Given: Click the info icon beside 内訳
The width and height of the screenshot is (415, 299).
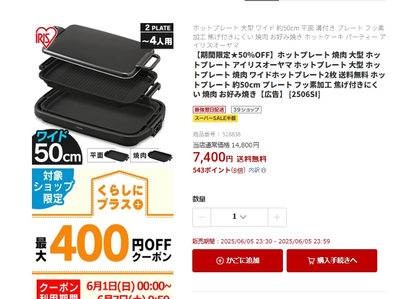Looking at the screenshot, I should (x=264, y=170).
